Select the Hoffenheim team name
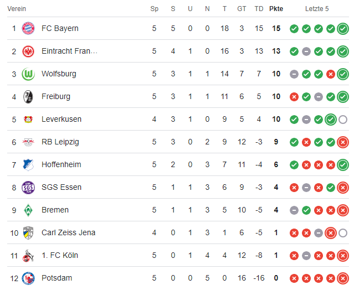This screenshot has height=290, width=354. tap(60, 164)
